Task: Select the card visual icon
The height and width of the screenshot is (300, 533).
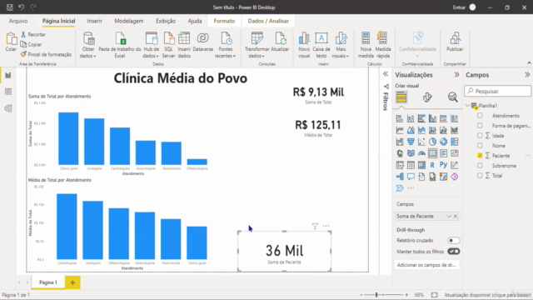Action: tap(432, 153)
